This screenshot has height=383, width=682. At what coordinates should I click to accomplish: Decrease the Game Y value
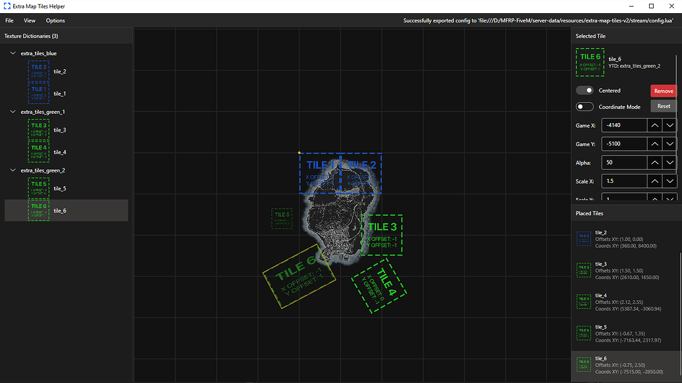670,144
